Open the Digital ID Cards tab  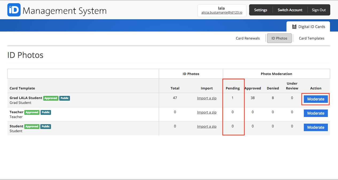coord(308,27)
